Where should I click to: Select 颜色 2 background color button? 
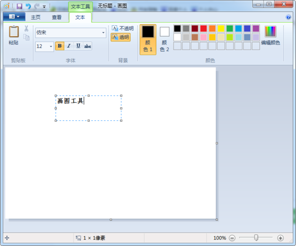click(x=164, y=39)
